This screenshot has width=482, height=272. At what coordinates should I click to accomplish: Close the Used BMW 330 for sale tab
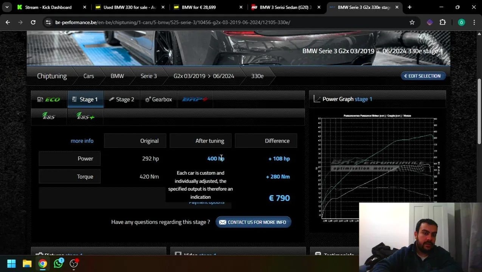163,7
